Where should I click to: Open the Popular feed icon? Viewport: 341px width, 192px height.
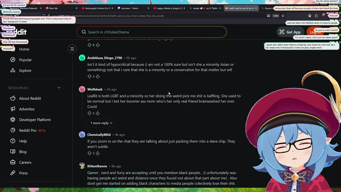coord(13,60)
